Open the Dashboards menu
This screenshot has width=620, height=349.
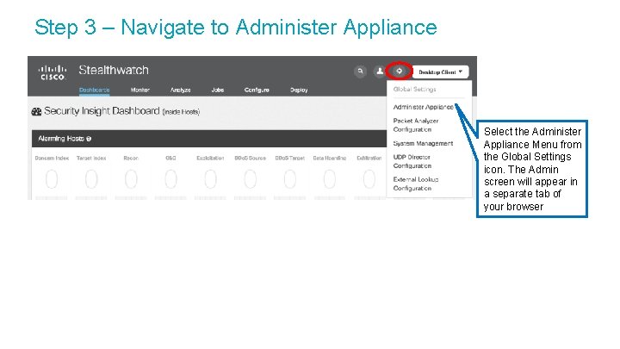point(94,90)
